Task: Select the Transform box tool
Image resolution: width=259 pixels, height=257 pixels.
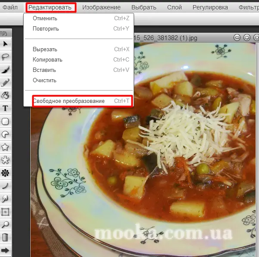Action: pos(5,212)
